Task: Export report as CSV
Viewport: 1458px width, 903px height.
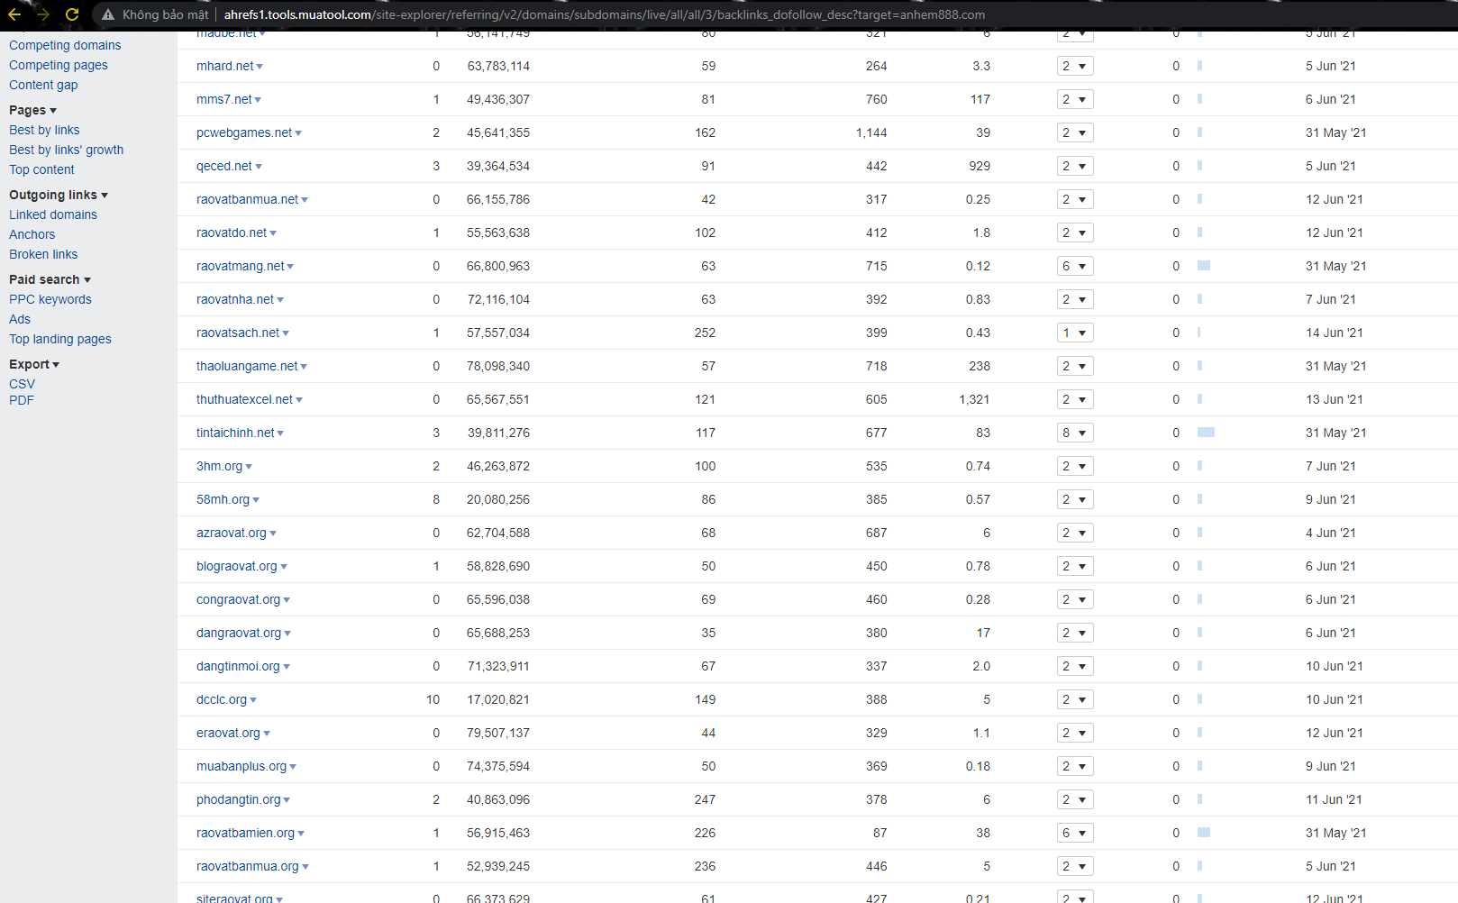Action: point(22,384)
